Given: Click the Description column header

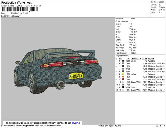Looking at the screenshot, I should pos(136,58).
